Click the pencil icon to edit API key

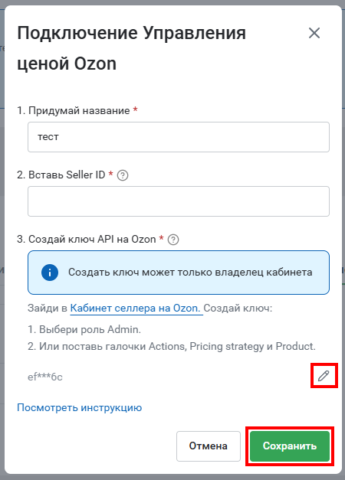(324, 376)
